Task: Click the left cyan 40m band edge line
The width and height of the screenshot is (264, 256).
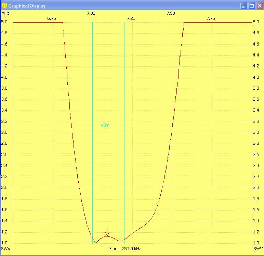Action: (x=93, y=103)
